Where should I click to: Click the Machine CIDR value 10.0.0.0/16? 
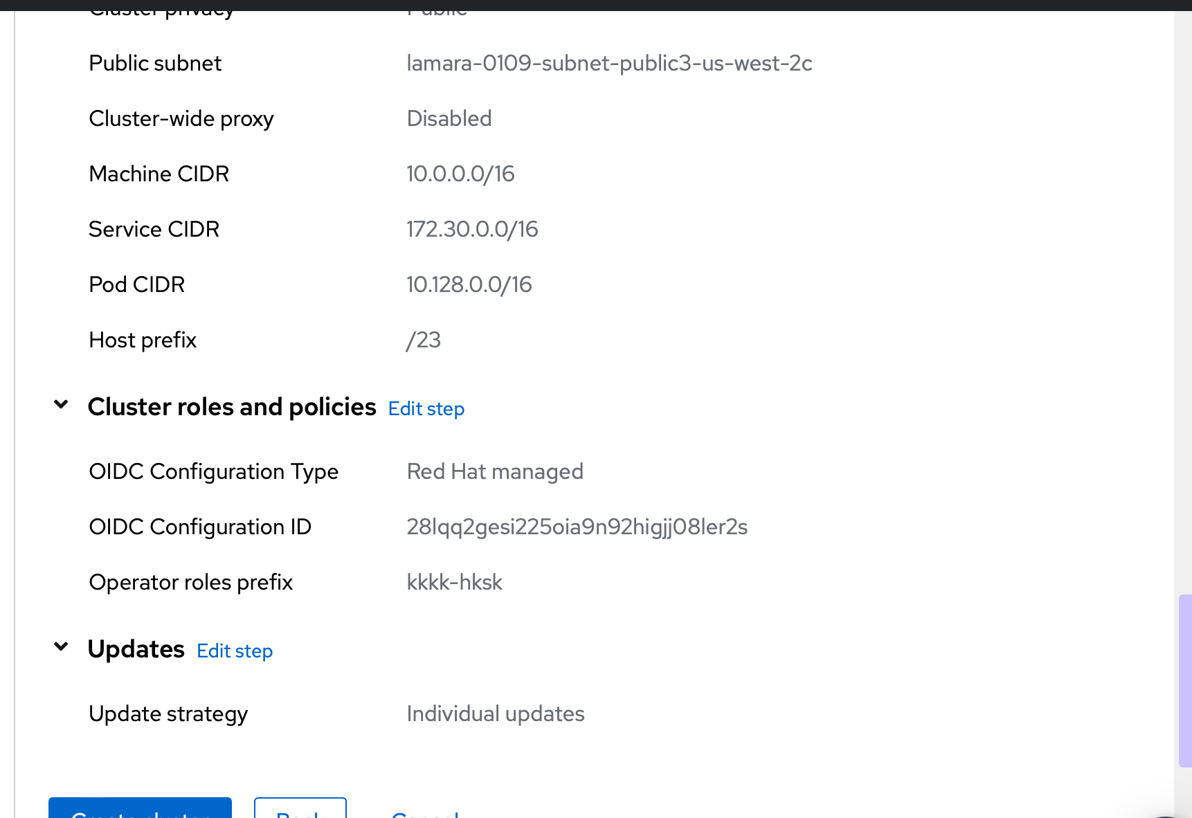460,174
